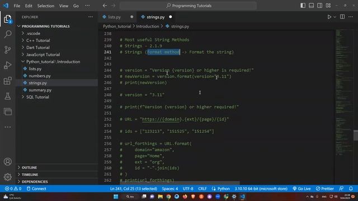Open the Explorer view in activity bar
Screen dimensions: 358x201
7,19
